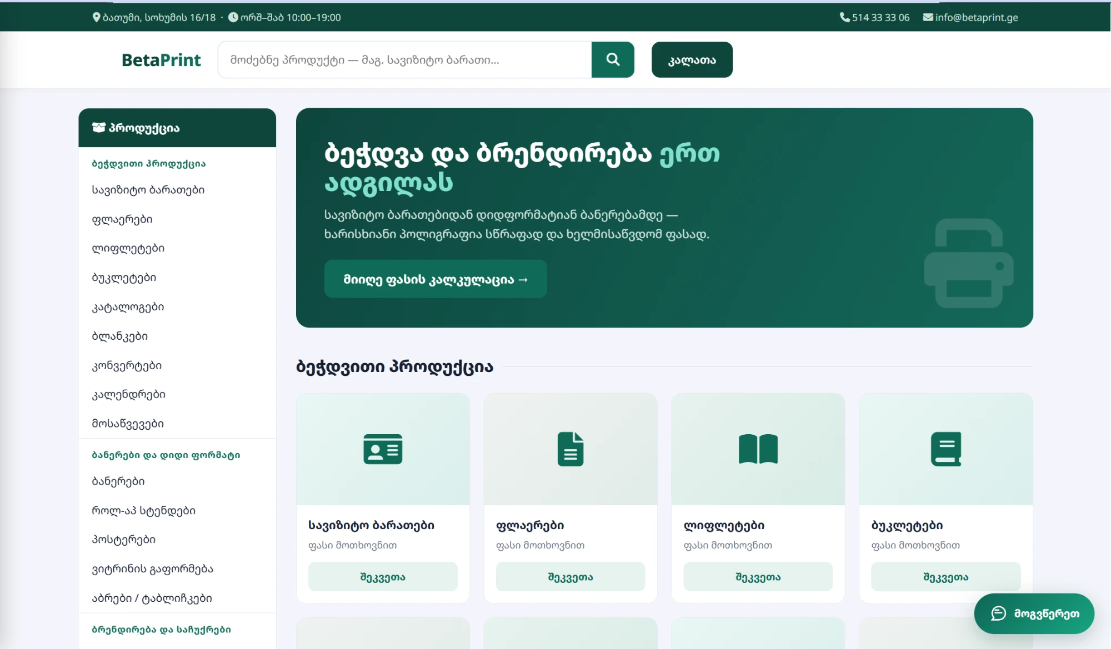
Task: Click შეკვეთა under ბუკლეტები card
Action: point(946,577)
